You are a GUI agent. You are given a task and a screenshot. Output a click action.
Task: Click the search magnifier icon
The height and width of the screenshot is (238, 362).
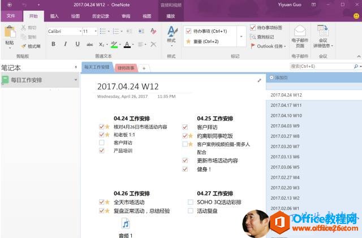point(356,67)
